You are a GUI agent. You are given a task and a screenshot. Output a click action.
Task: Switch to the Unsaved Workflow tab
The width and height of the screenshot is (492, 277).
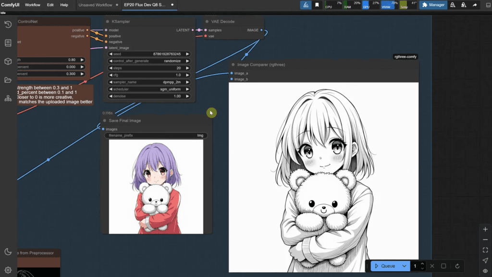(95, 5)
